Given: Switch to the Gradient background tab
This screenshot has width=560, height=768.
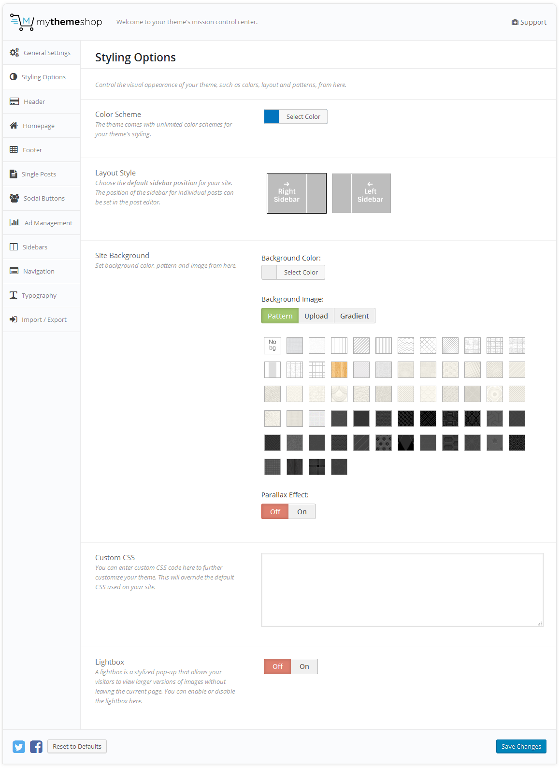Looking at the screenshot, I should [x=354, y=316].
